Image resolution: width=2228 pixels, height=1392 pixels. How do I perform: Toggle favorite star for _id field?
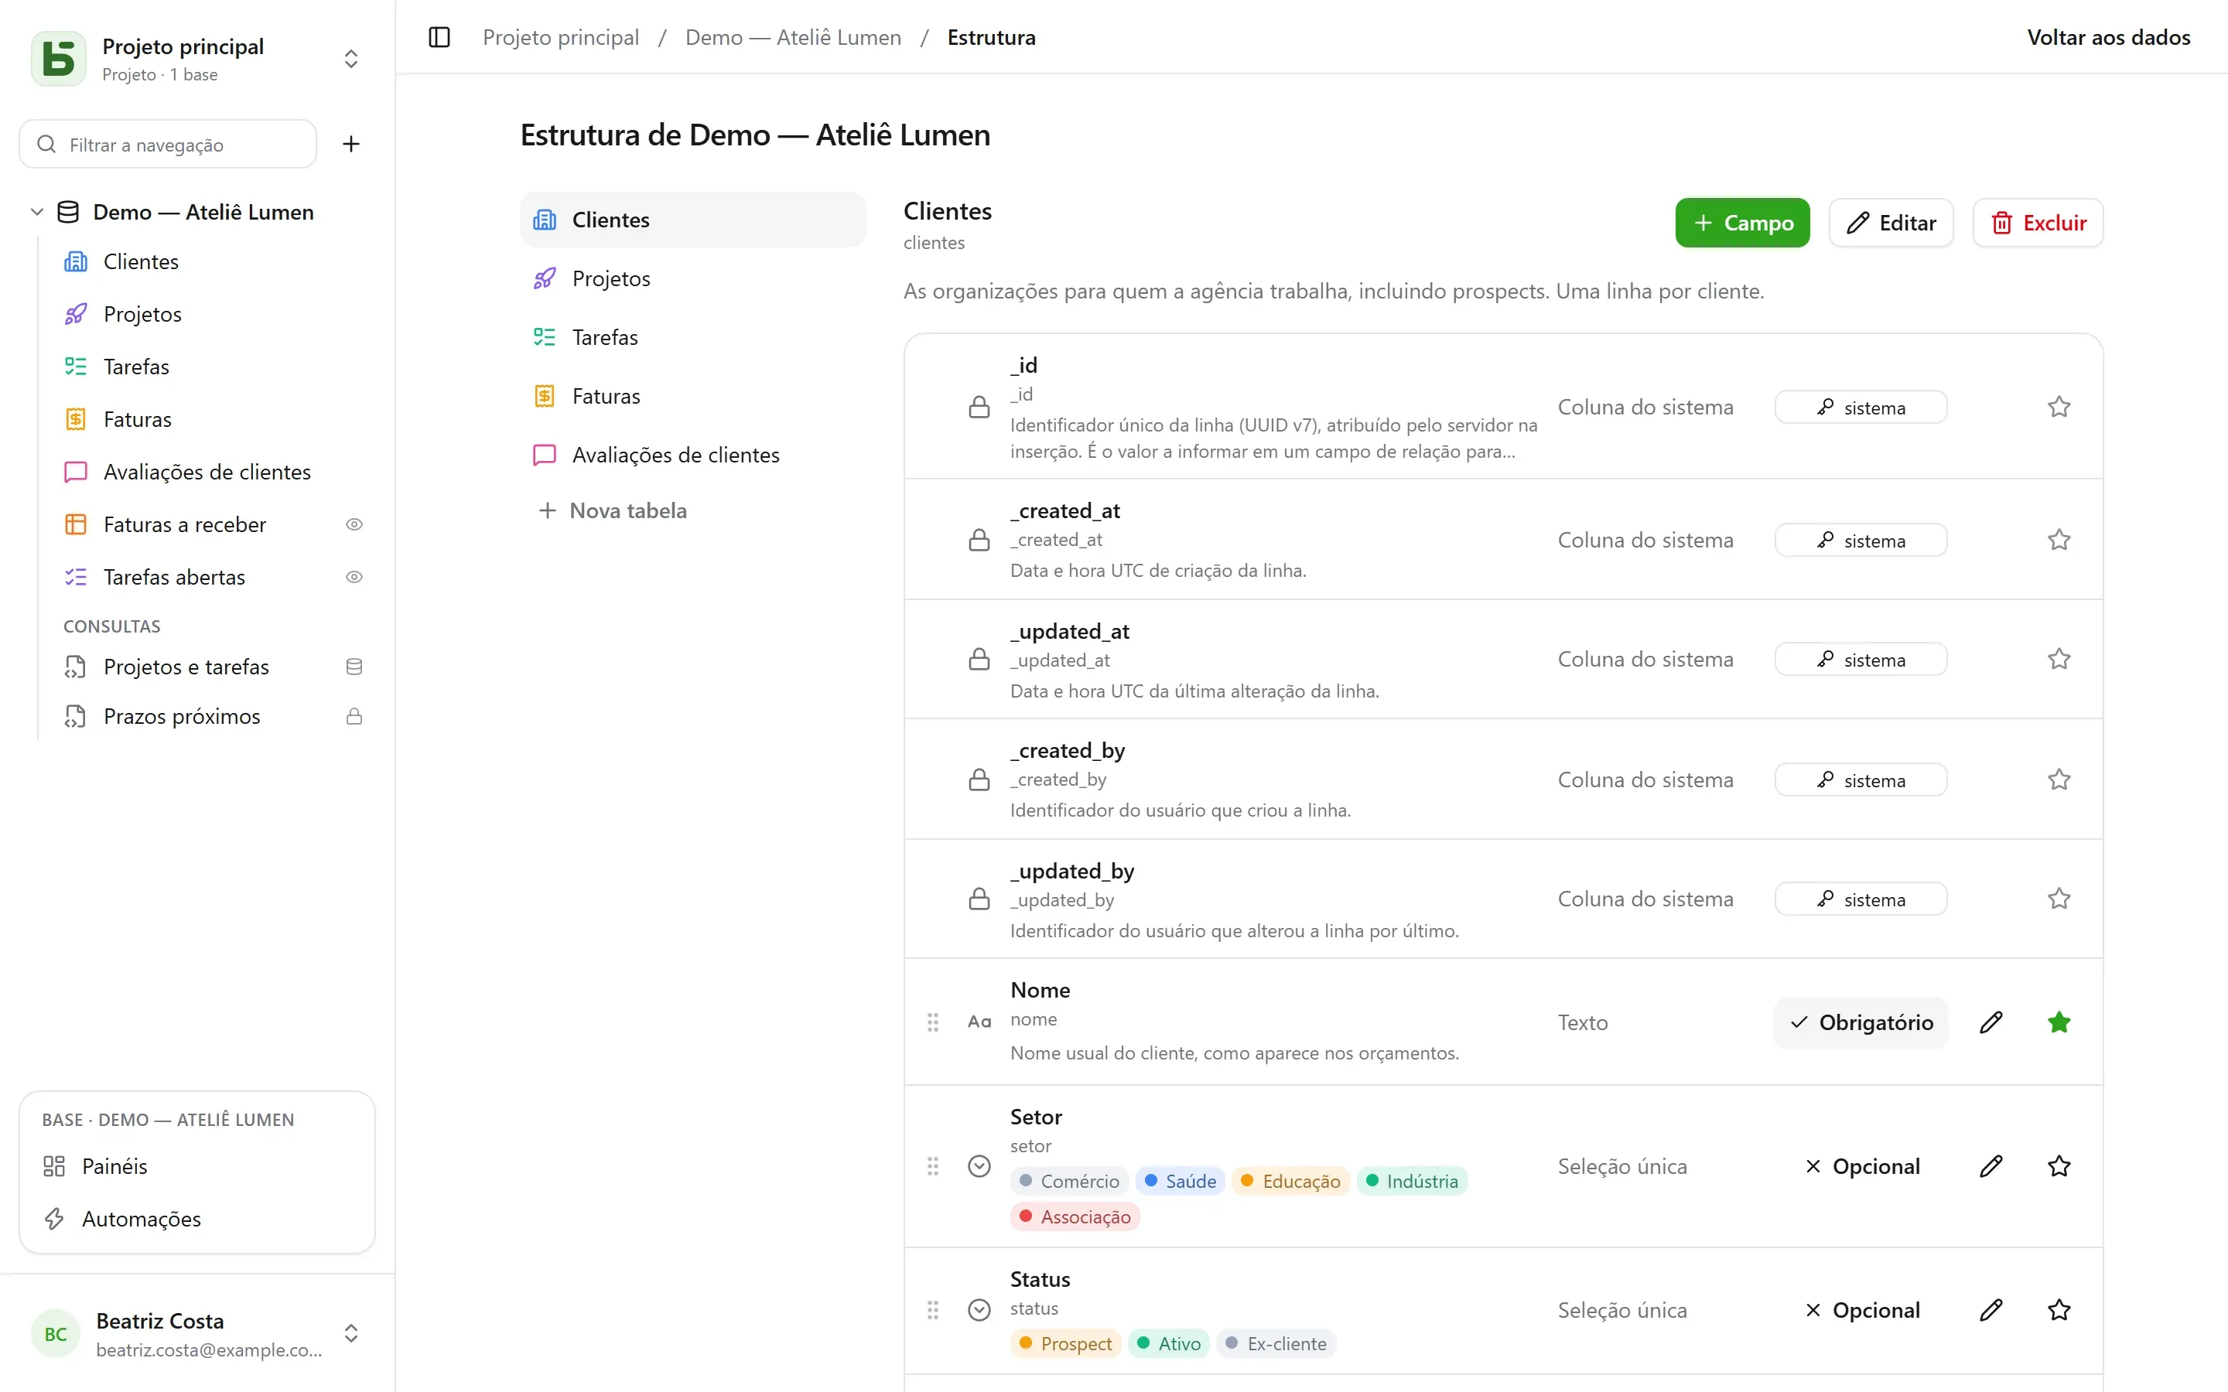tap(2059, 407)
